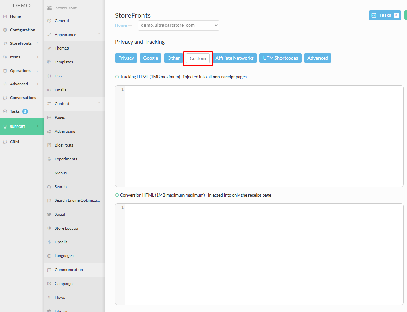This screenshot has width=407, height=312.
Task: Click the Flows lightning icon
Action: (x=49, y=297)
